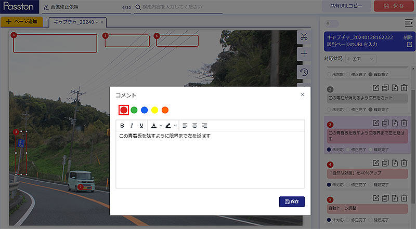Apply underline formatting in comment editor

pos(141,126)
